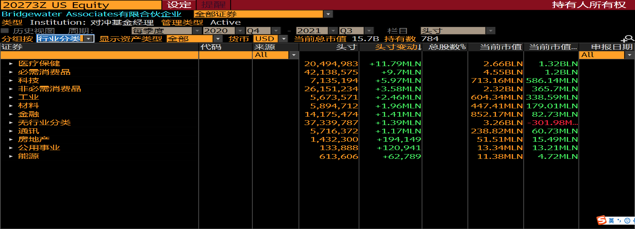Click the 对冲基金经理 institution type text

point(122,23)
